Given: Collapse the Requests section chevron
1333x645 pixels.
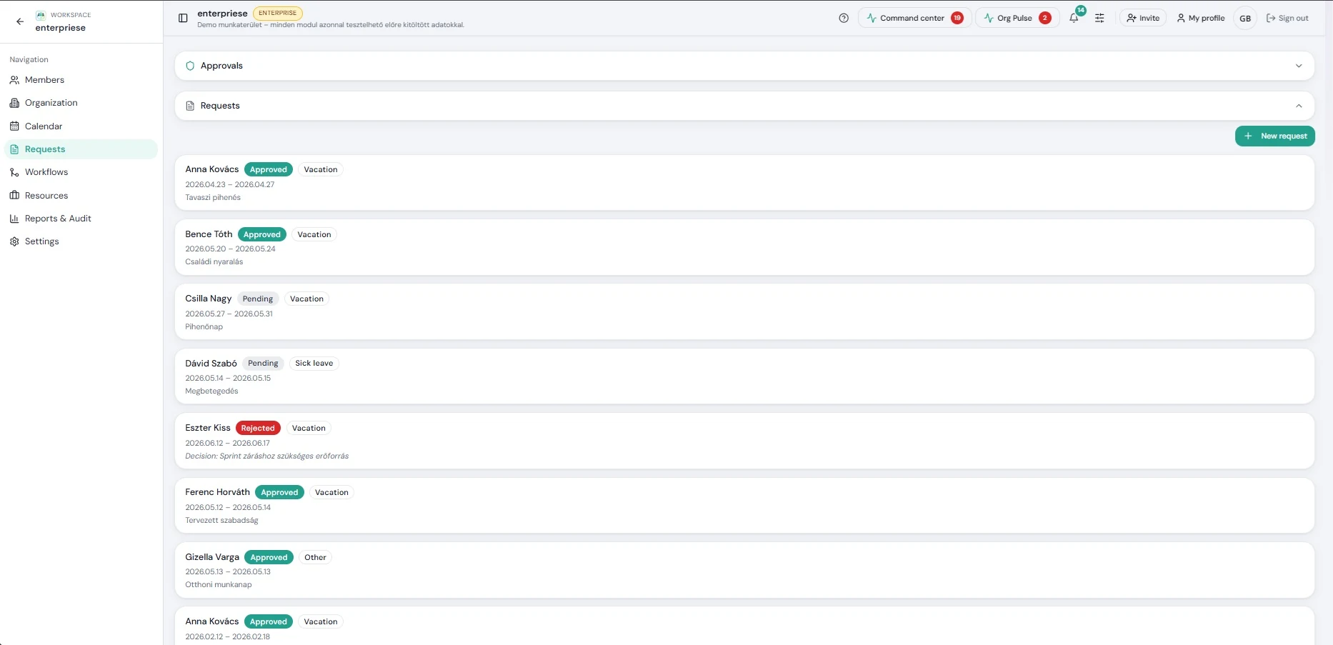Looking at the screenshot, I should point(1299,106).
